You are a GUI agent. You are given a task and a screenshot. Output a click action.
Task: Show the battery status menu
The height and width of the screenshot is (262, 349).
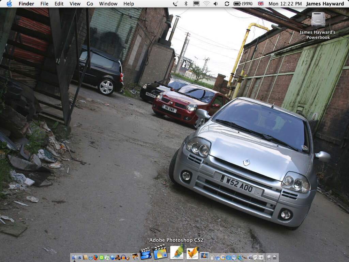click(243, 4)
